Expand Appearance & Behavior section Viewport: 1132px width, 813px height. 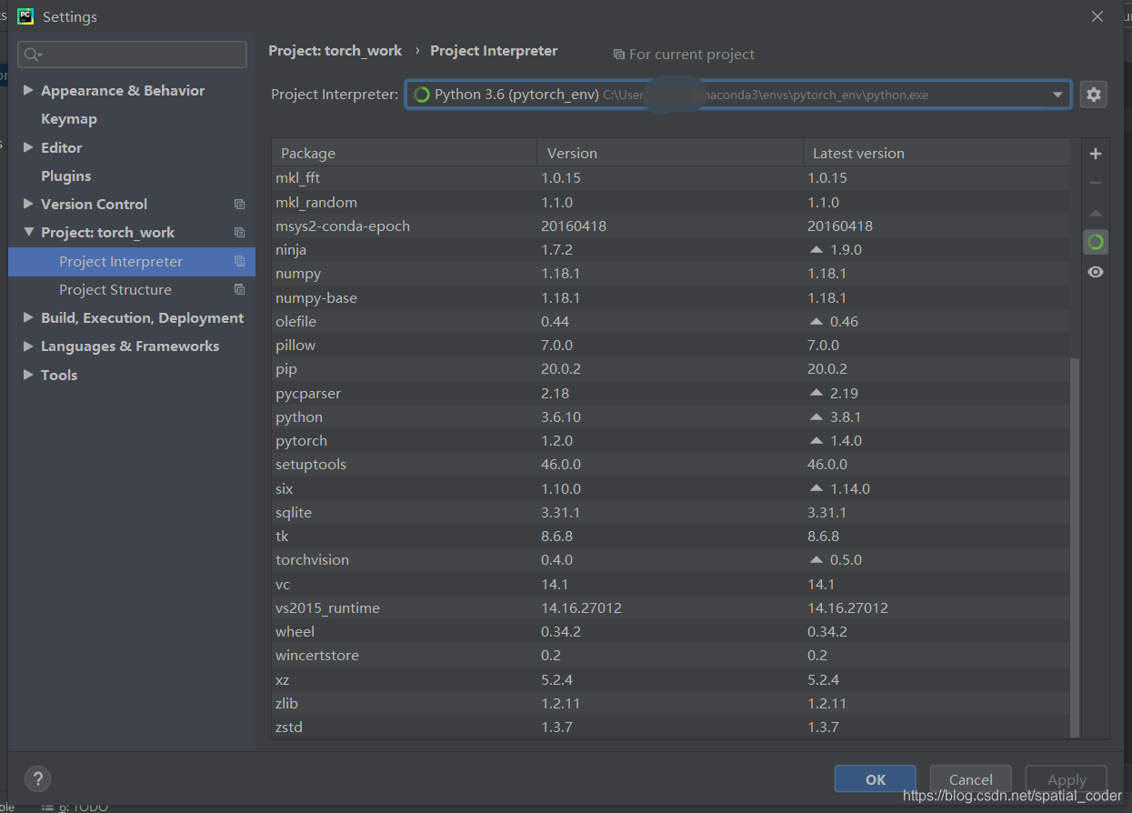click(28, 90)
